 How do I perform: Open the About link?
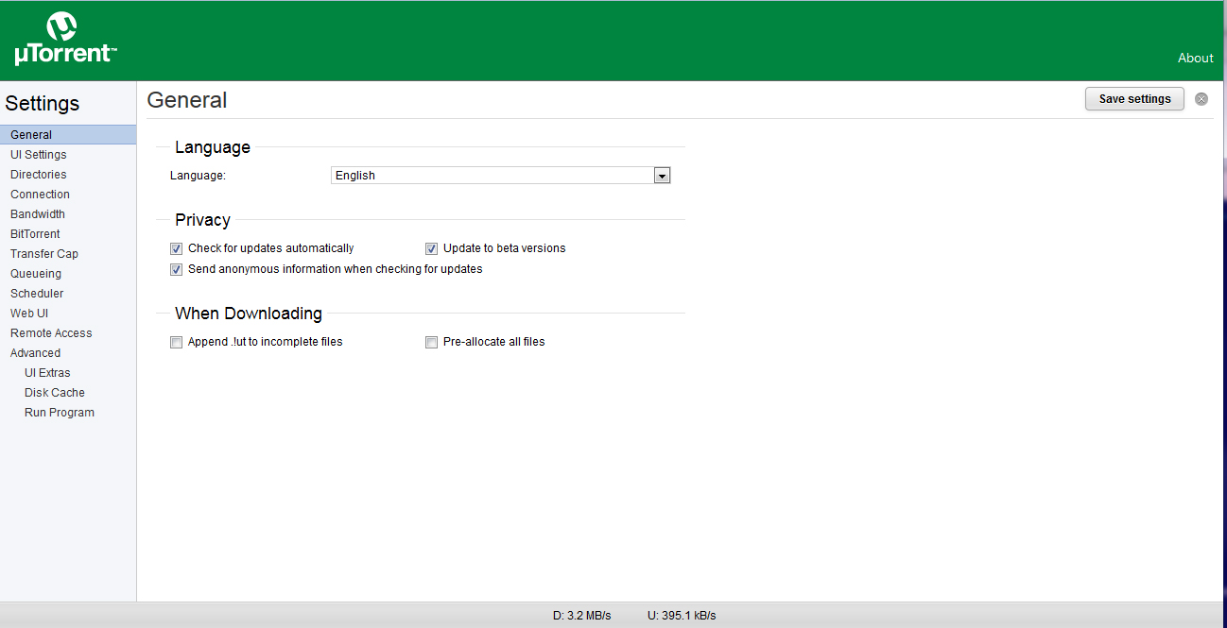pos(1195,58)
